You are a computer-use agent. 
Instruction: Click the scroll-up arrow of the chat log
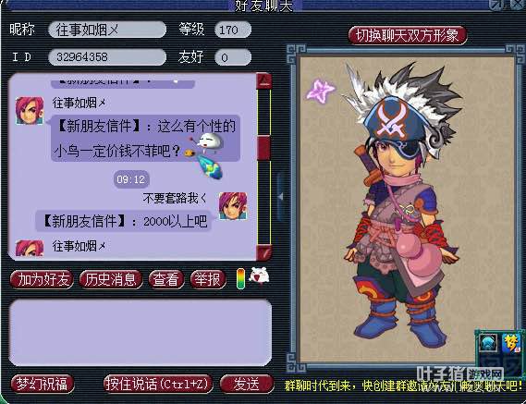pos(264,80)
